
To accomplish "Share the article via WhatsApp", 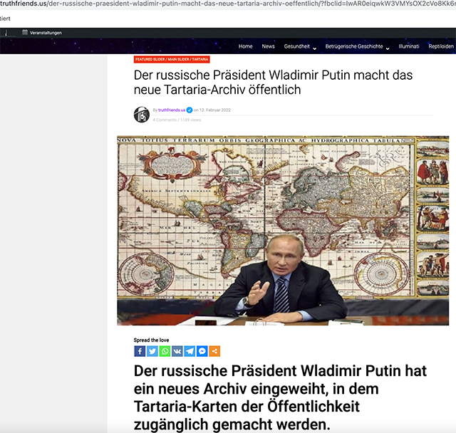I will click(x=165, y=351).
